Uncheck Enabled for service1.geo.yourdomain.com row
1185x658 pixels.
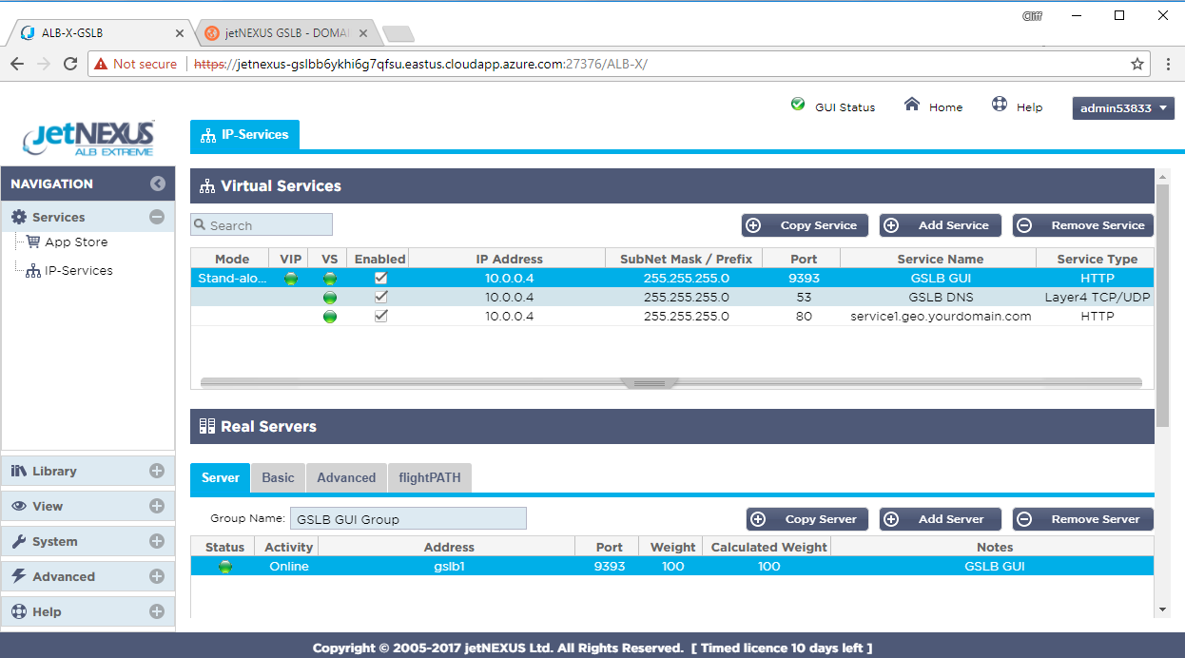click(x=380, y=316)
